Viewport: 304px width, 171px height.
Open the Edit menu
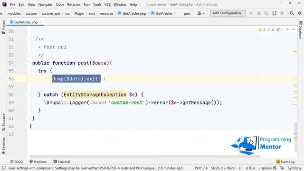[x=21, y=4]
